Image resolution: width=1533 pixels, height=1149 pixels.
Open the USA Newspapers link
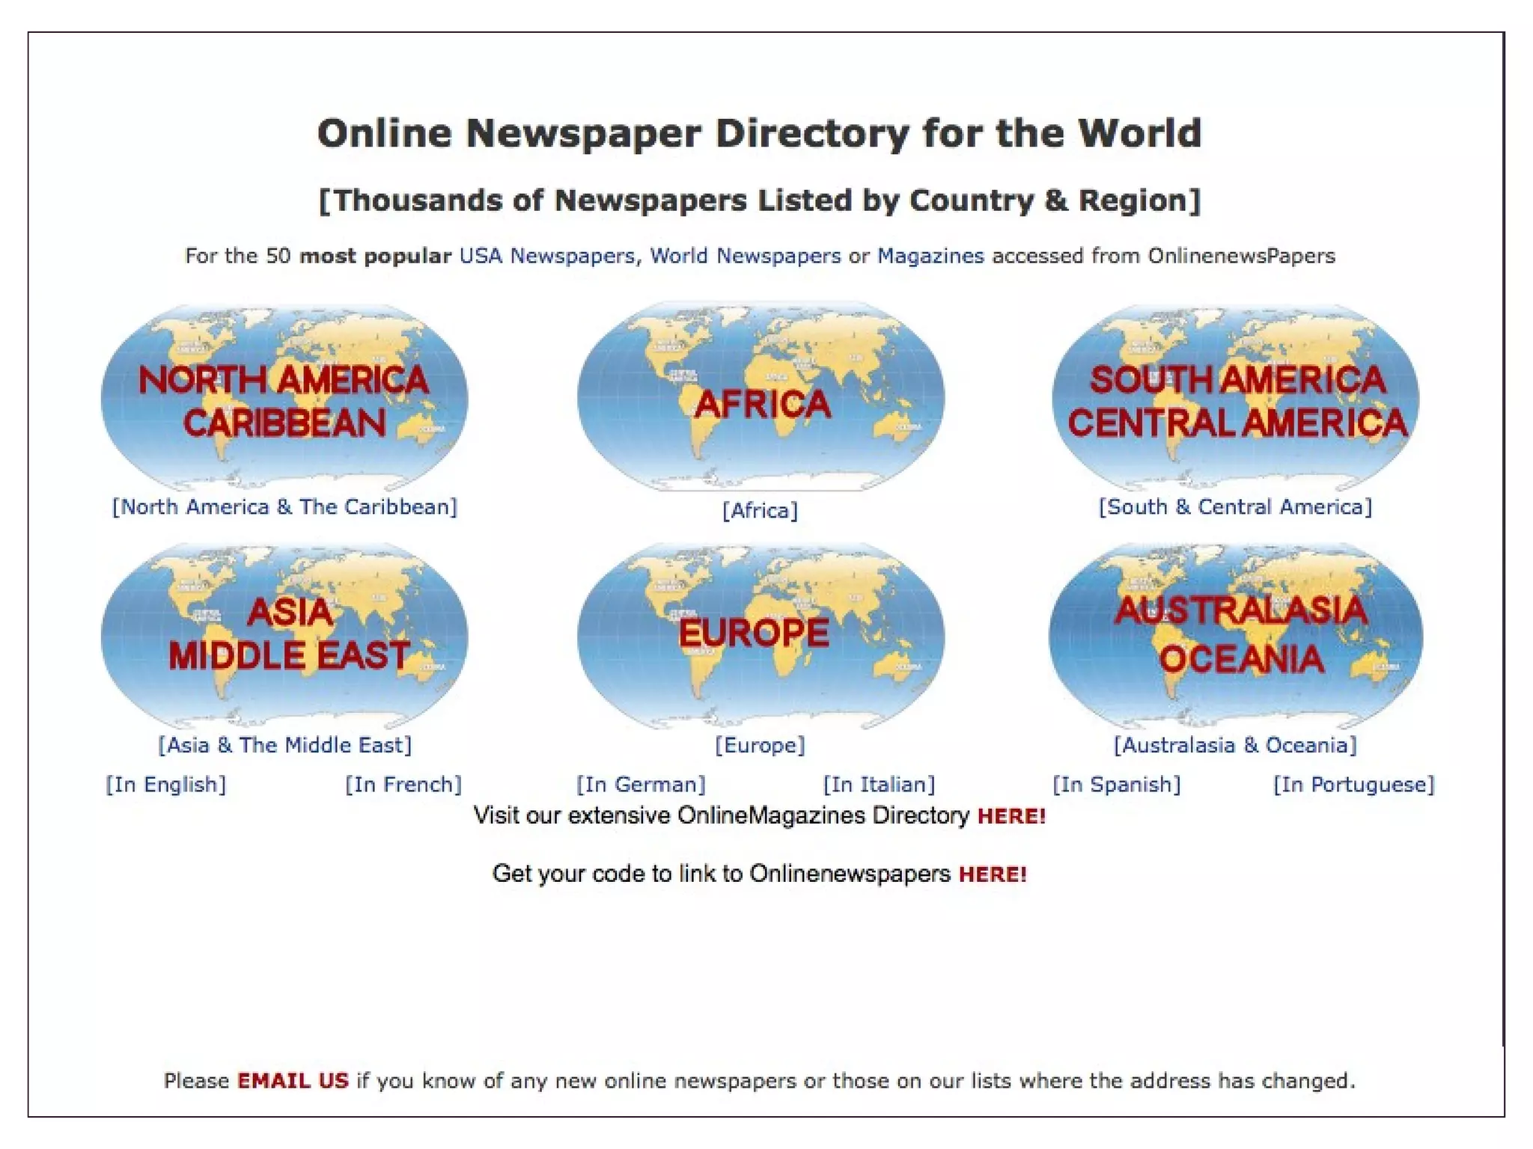(546, 256)
